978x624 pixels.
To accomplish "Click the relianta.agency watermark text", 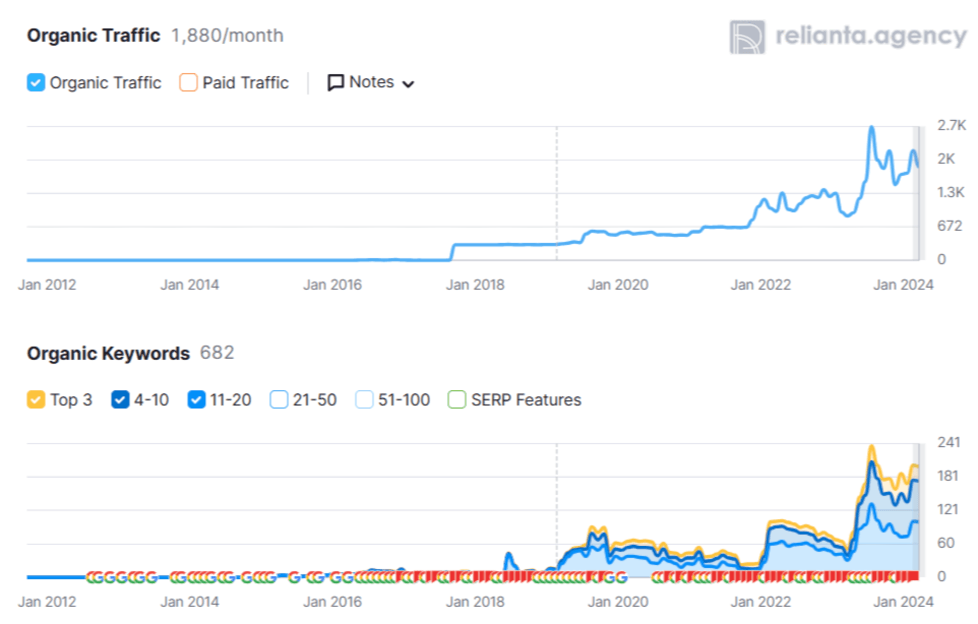I will (870, 36).
